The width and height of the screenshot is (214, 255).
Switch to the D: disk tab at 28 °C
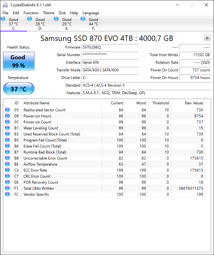[40, 23]
